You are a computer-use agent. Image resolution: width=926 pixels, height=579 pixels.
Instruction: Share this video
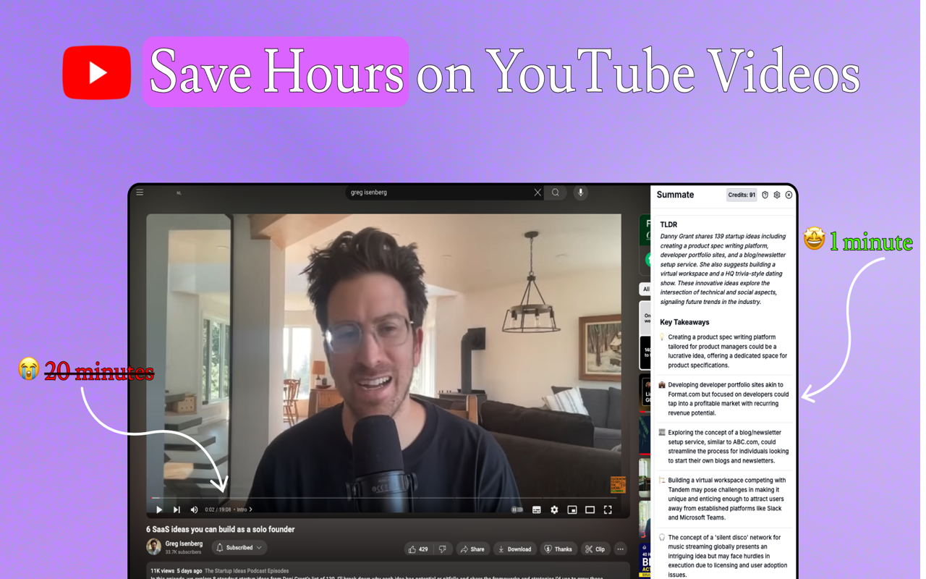coord(472,549)
